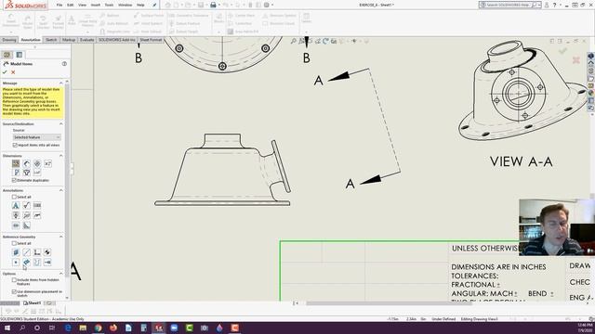The image size is (595, 334).
Task: Select the Instance/Revolution counts icon
Action: coord(37,163)
